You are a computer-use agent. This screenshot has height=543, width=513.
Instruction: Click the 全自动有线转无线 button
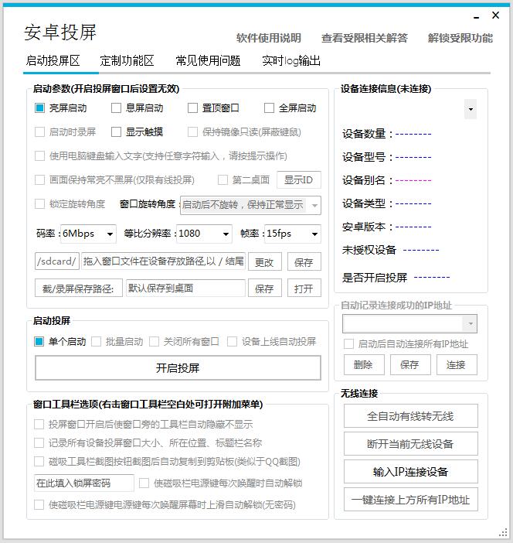click(410, 416)
